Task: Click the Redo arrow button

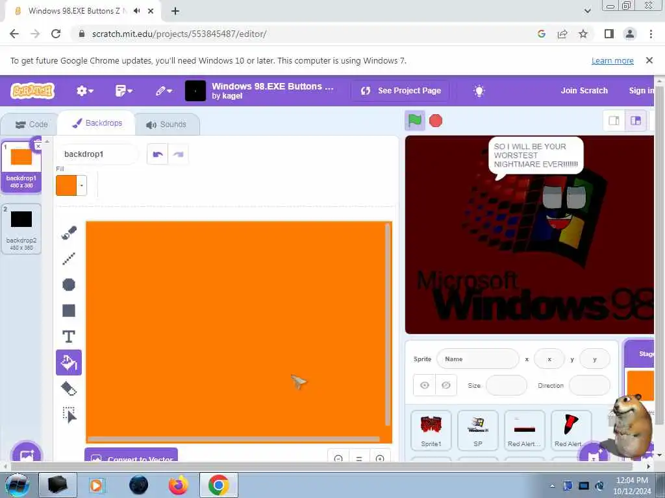Action: pos(178,154)
